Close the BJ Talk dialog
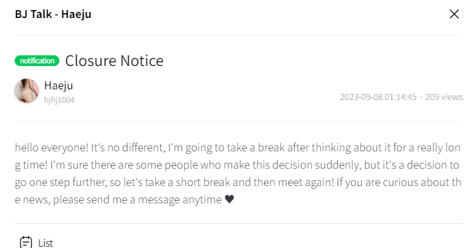The width and height of the screenshot is (469, 248). [x=454, y=14]
